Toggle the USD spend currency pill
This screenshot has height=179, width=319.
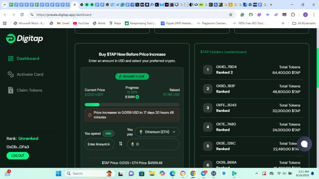[108, 134]
